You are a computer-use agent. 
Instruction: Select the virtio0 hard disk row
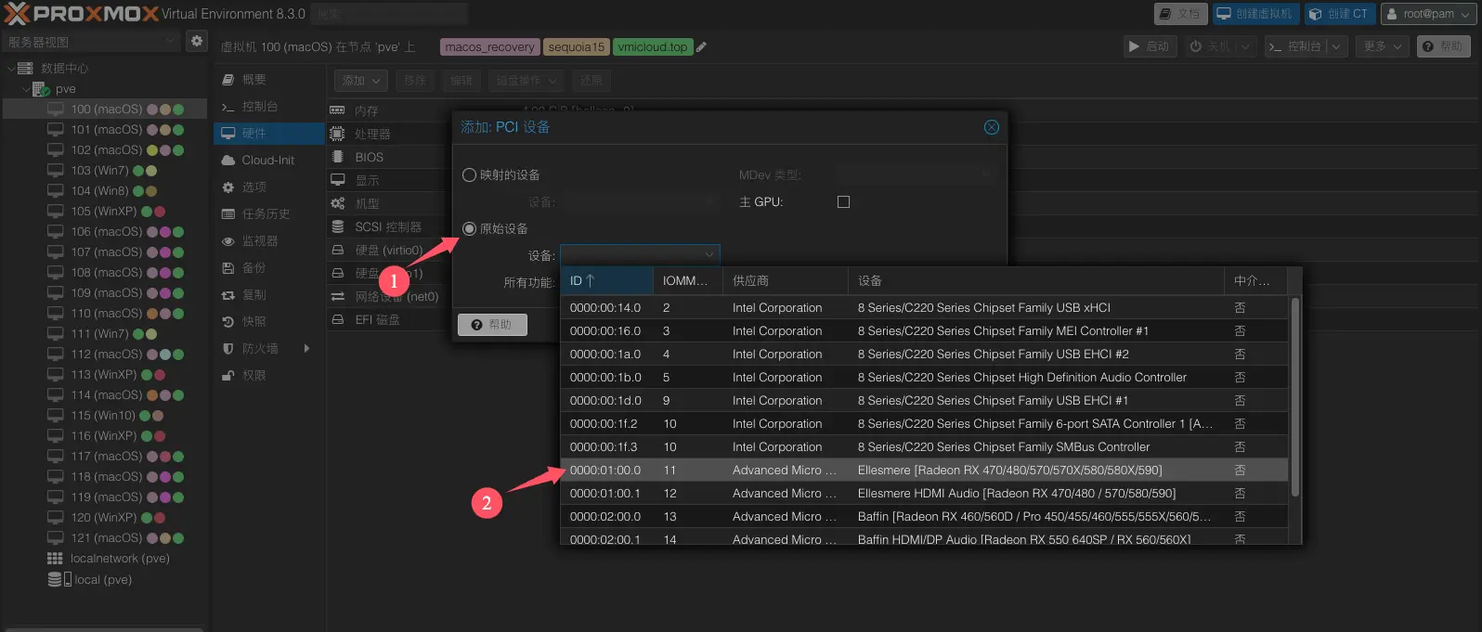[388, 250]
